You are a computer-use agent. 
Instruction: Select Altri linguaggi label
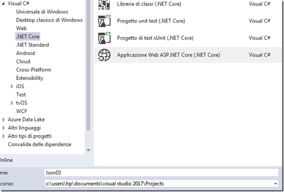point(24,128)
